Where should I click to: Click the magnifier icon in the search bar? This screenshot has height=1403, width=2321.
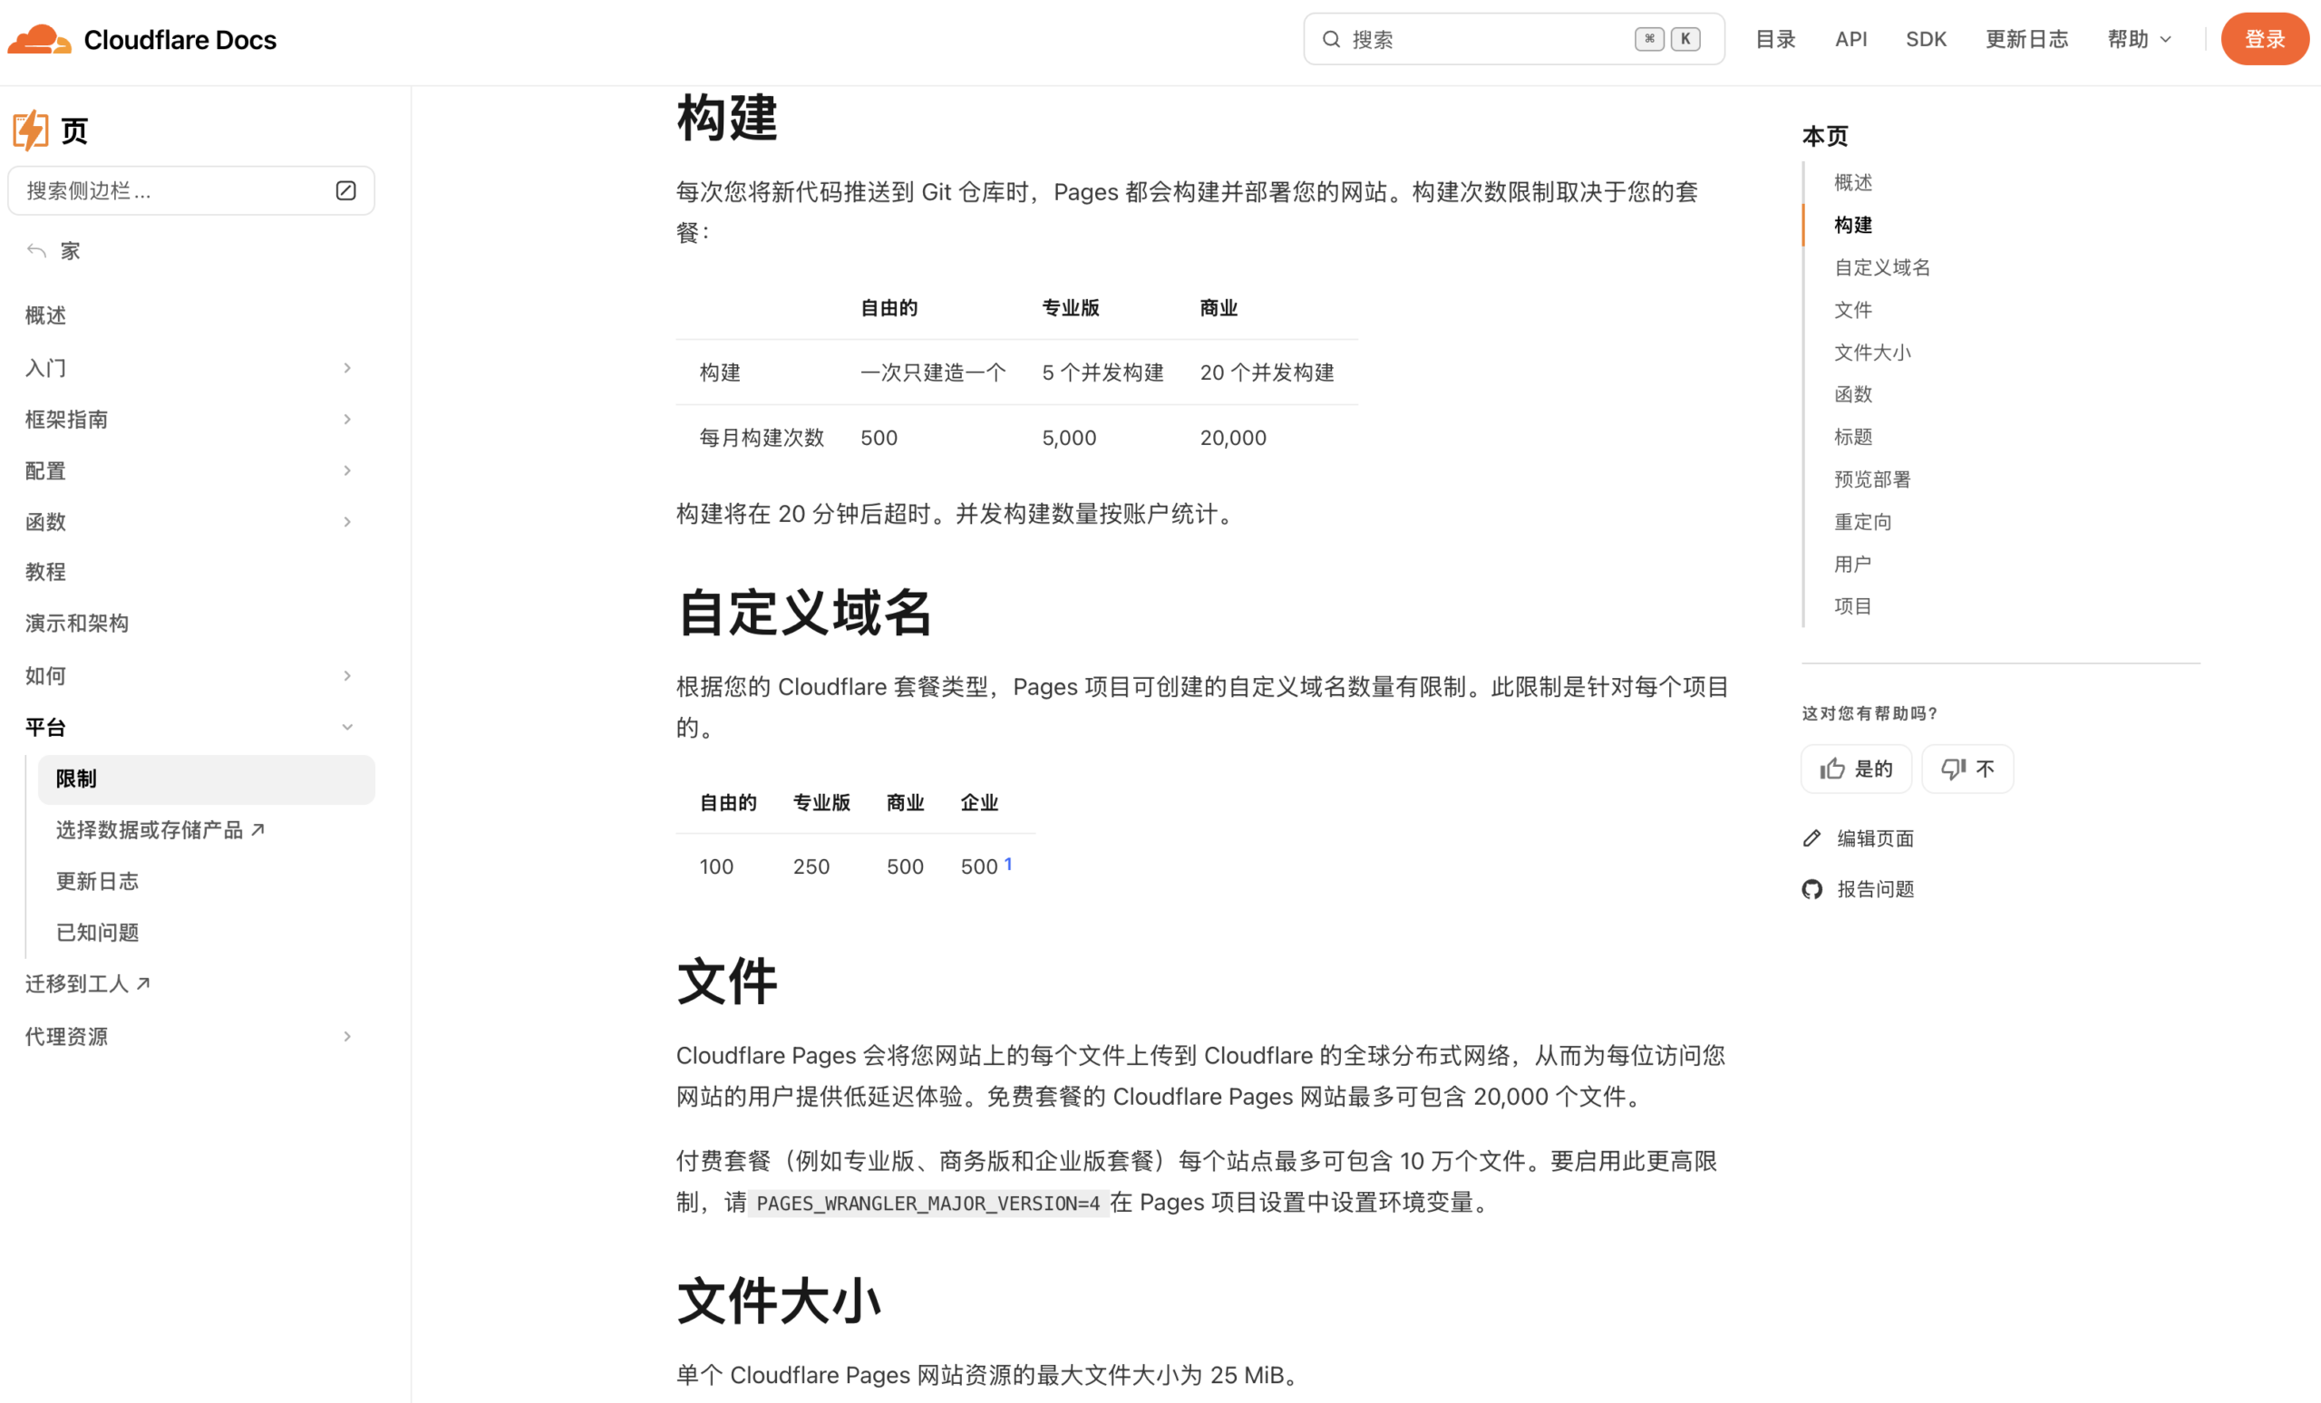click(x=1331, y=40)
